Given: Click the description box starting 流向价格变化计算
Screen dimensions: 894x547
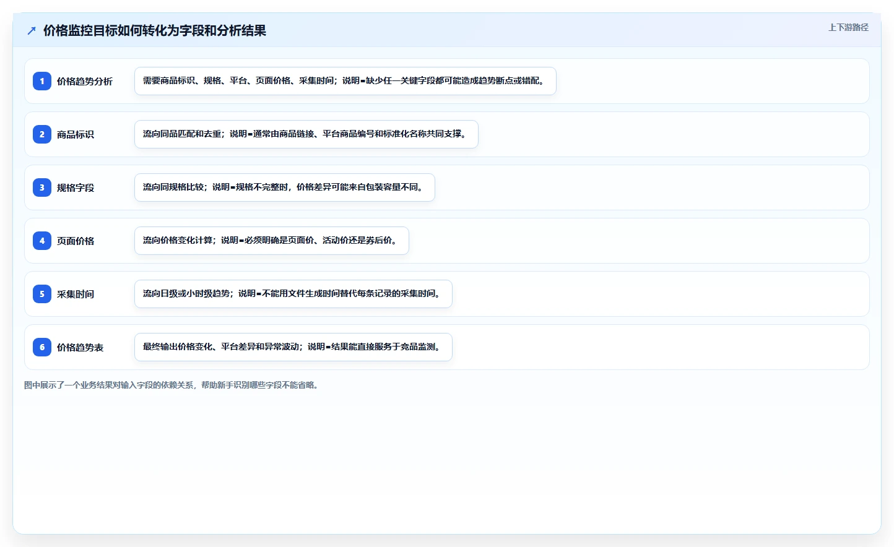Looking at the screenshot, I should (272, 241).
